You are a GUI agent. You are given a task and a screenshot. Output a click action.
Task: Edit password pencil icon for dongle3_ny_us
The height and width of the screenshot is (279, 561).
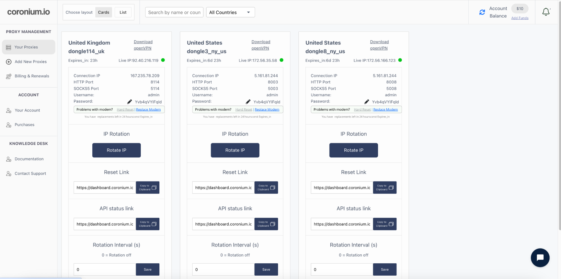pos(248,102)
